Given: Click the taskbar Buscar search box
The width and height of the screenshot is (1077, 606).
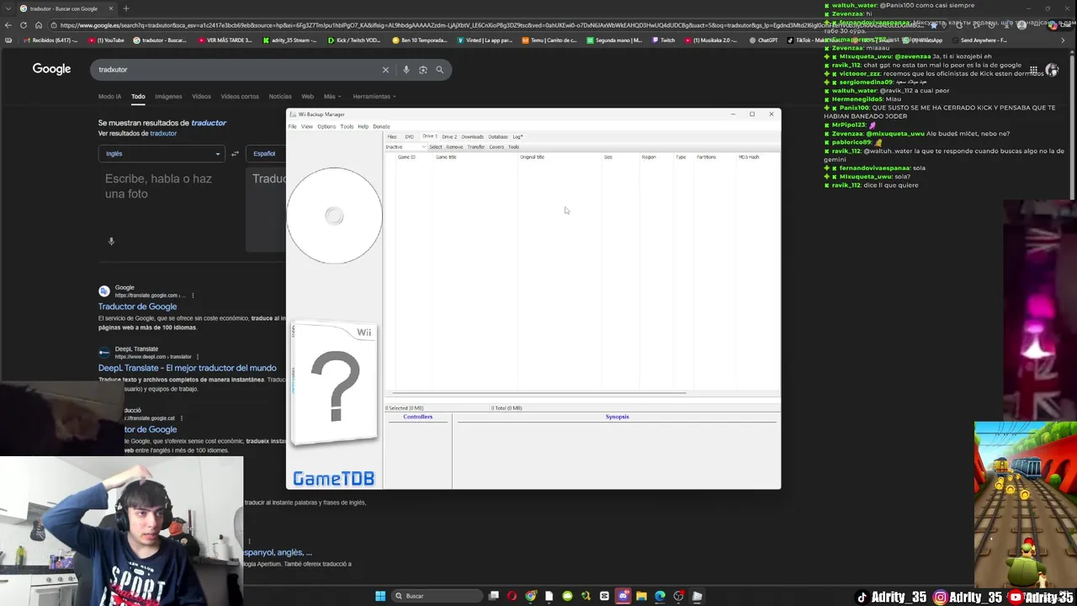Looking at the screenshot, I should (437, 596).
